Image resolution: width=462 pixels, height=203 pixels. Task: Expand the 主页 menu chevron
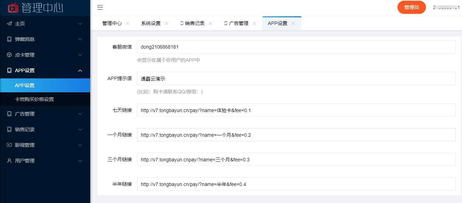coord(80,24)
